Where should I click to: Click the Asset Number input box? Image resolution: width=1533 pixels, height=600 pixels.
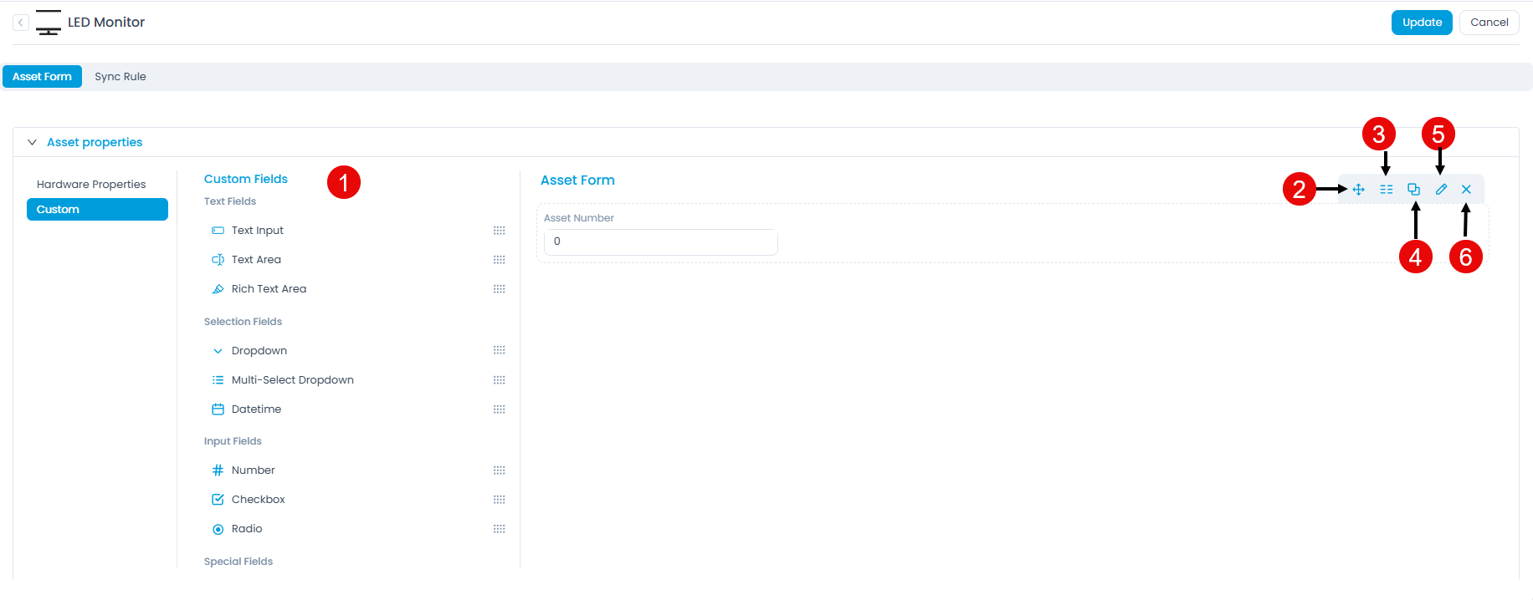tap(660, 242)
